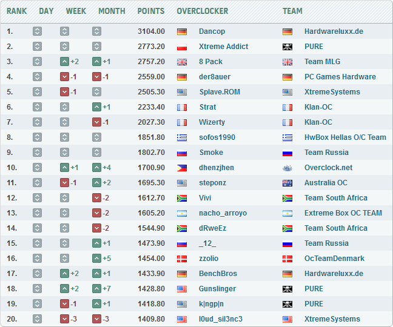Viewport: 393px width, 327px height.
Task: Click the UK flag beside 8 Pack
Action: (182, 62)
